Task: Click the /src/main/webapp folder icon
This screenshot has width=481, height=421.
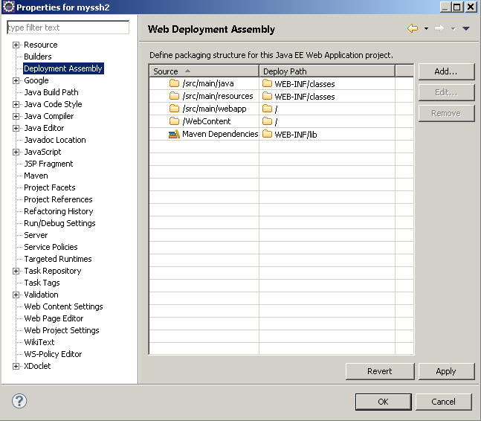Action: [x=174, y=109]
